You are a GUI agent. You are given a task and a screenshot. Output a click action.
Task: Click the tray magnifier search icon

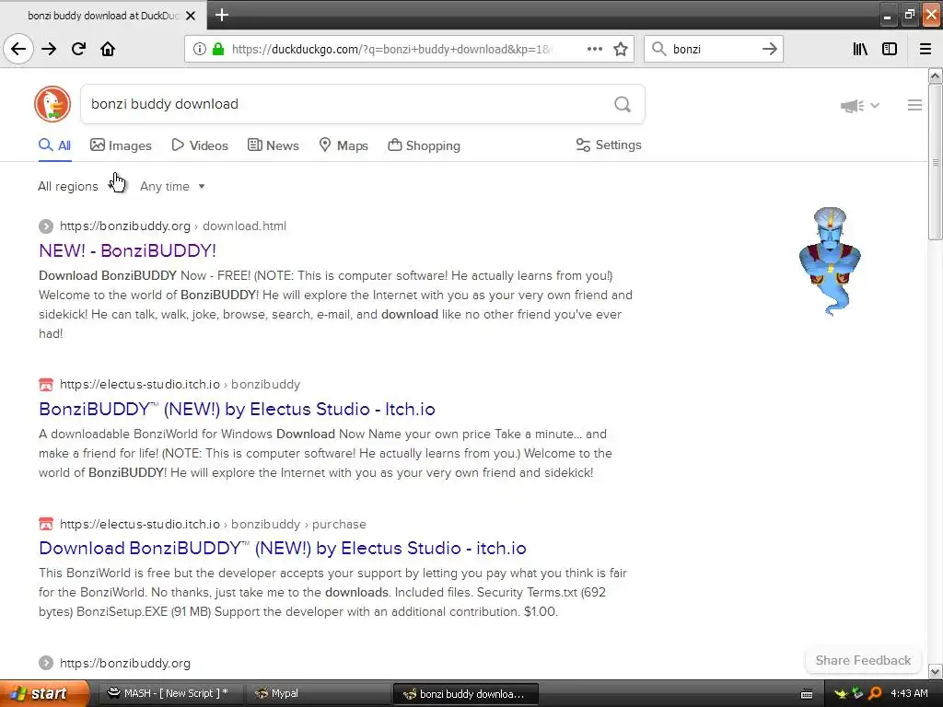[x=875, y=694]
